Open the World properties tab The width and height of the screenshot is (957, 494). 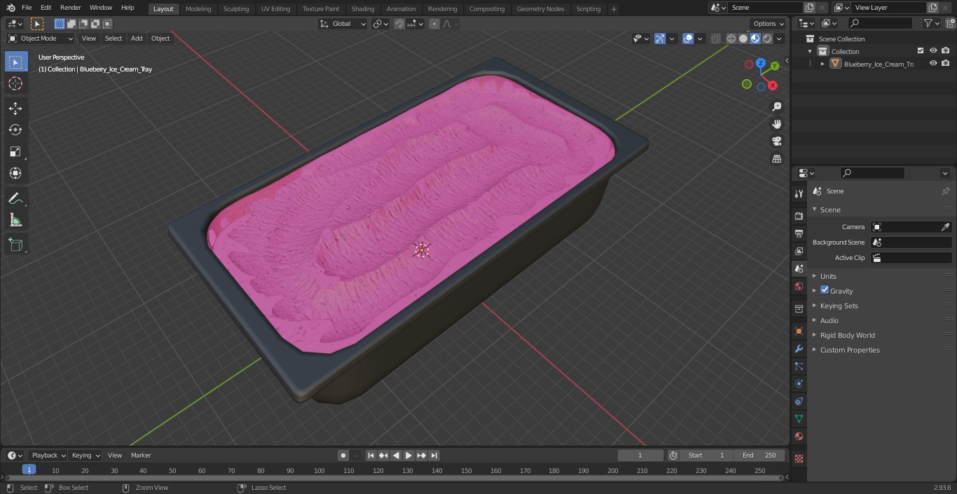pyautogui.click(x=799, y=286)
